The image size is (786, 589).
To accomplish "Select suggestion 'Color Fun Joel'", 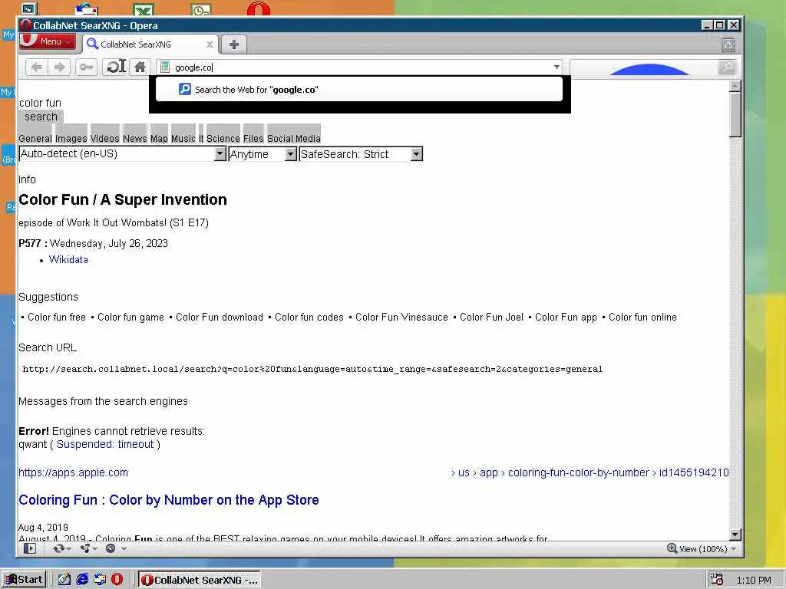I will [491, 317].
